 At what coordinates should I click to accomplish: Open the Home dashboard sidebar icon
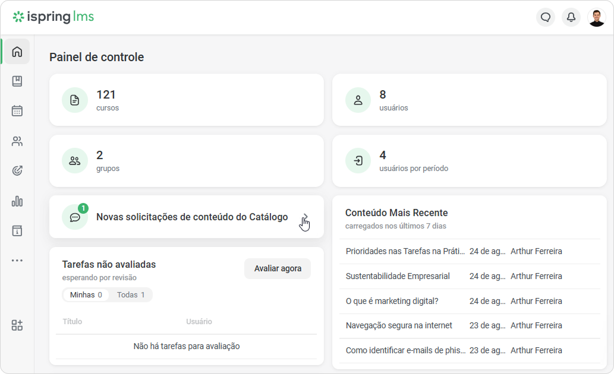(17, 52)
